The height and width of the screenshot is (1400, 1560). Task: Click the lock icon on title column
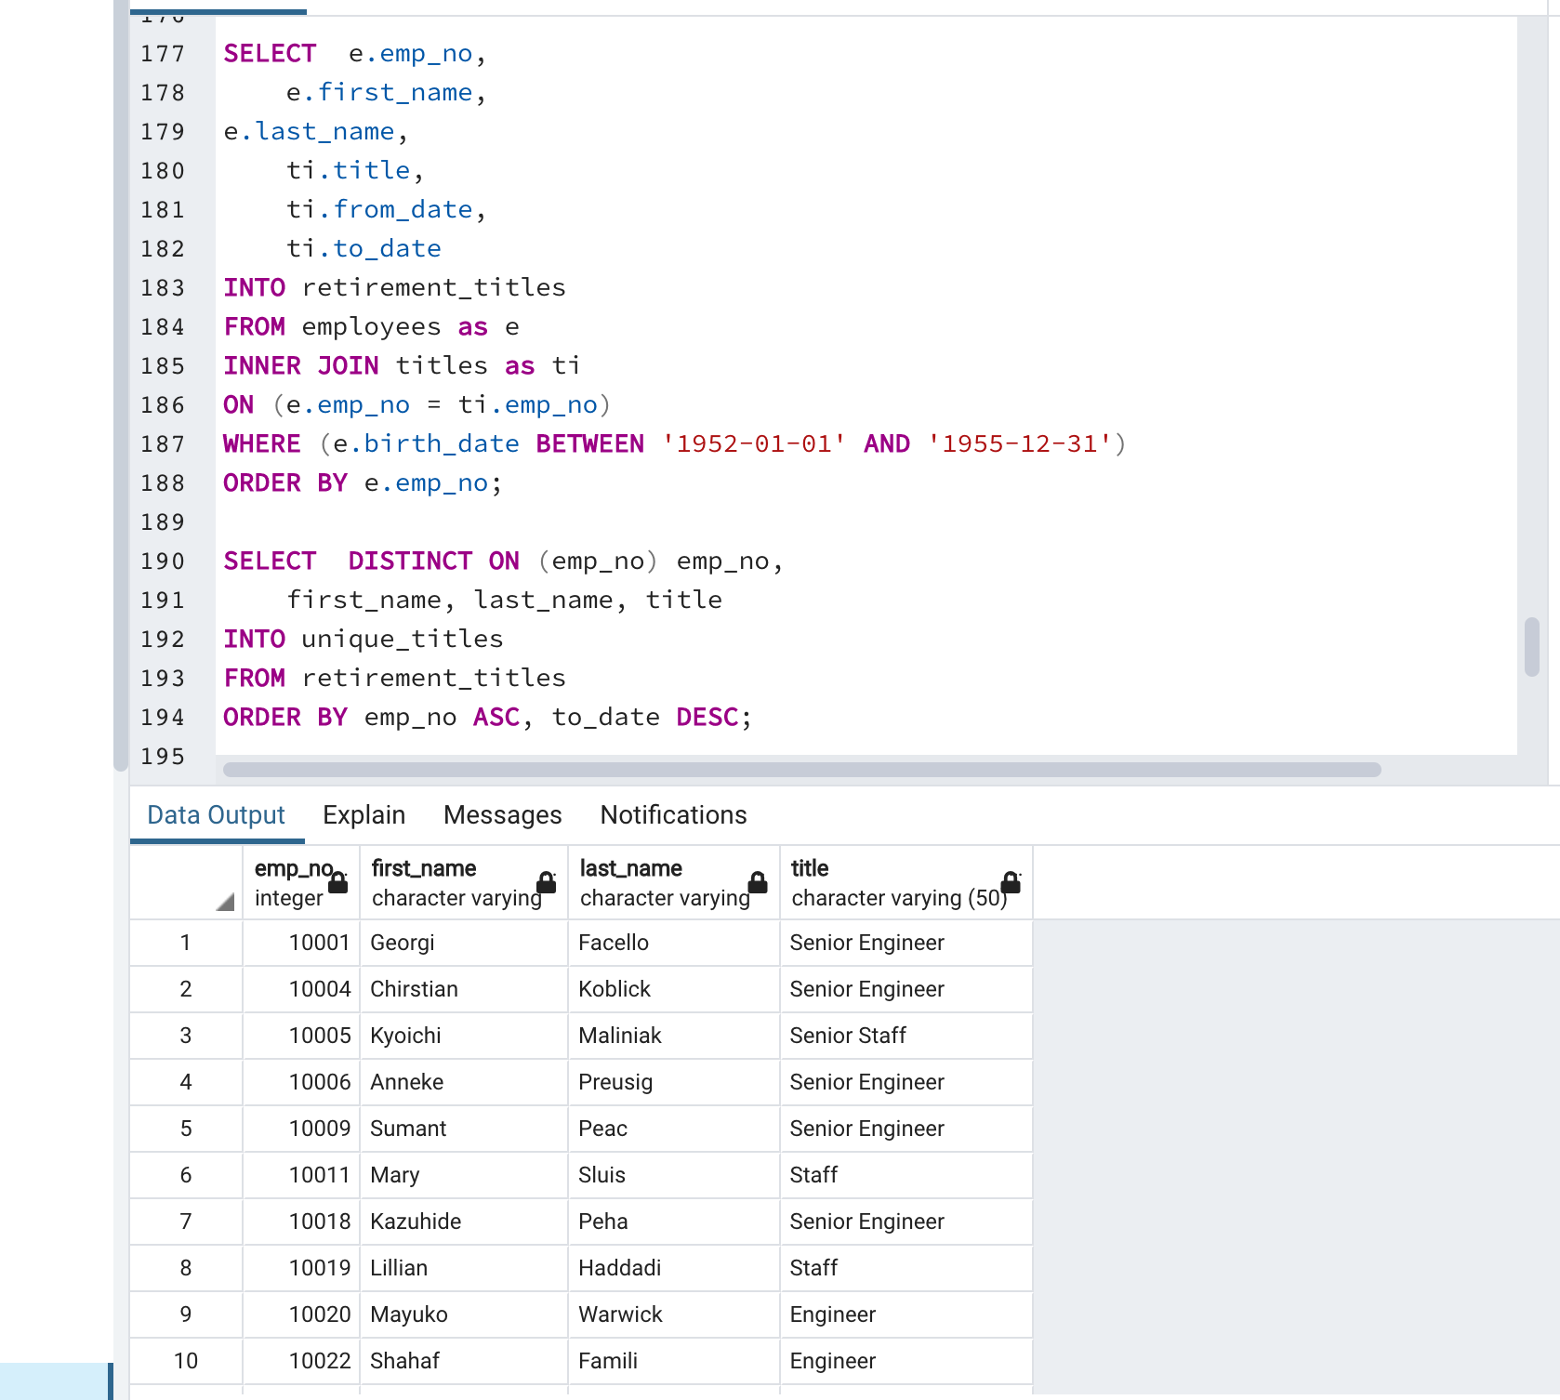[x=1011, y=882]
